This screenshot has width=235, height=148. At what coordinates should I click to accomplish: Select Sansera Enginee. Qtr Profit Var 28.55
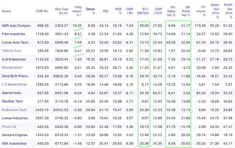click(x=186, y=135)
